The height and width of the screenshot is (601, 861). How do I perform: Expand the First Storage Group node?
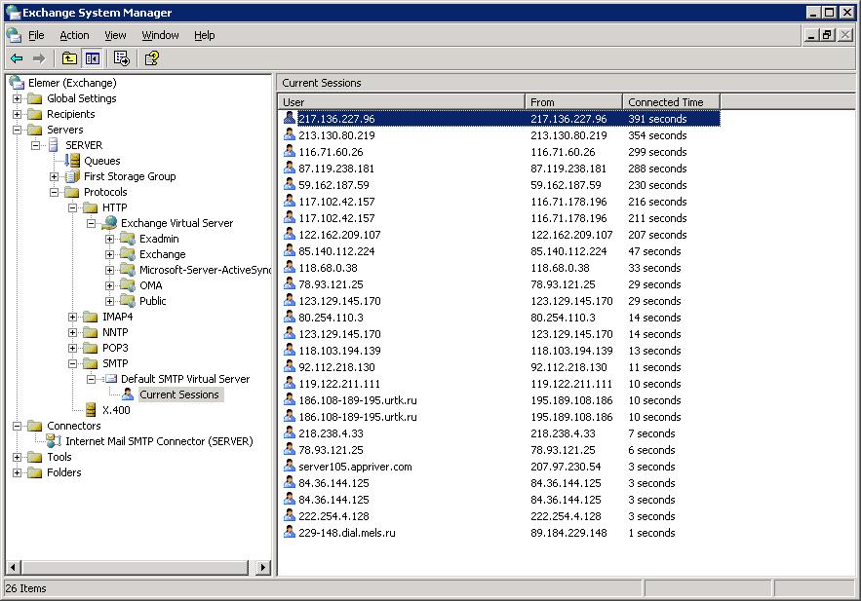coord(54,176)
